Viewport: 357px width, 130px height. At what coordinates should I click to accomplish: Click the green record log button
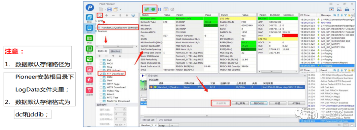click(153, 9)
